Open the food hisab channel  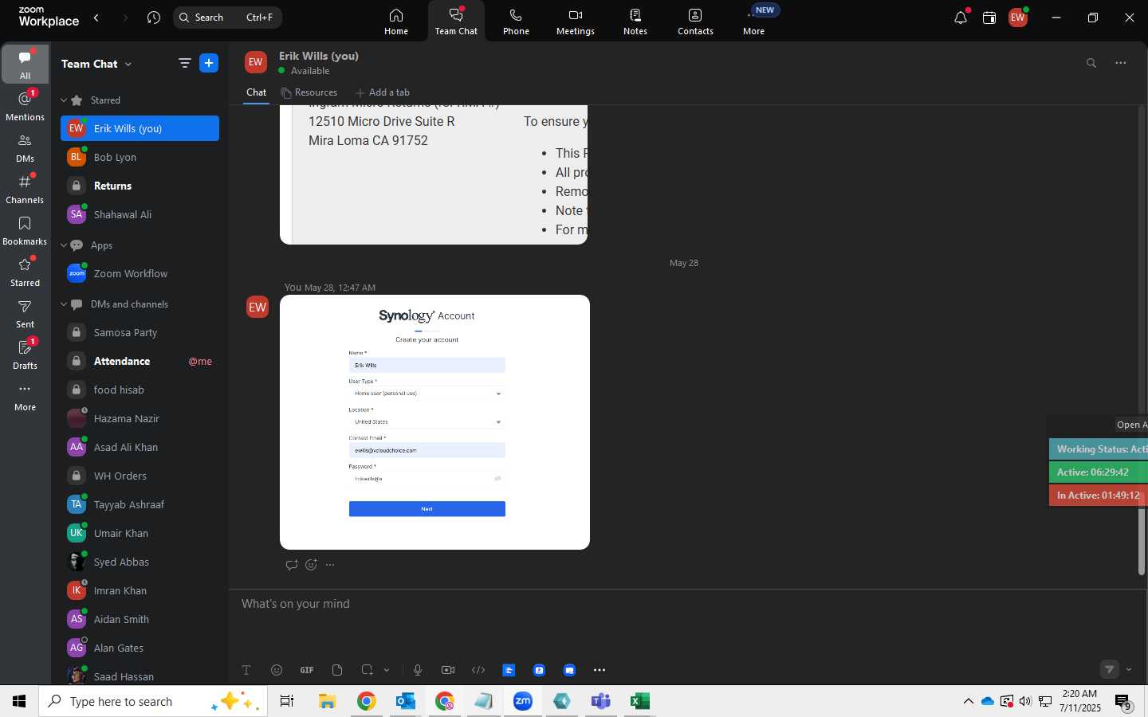pos(140,390)
